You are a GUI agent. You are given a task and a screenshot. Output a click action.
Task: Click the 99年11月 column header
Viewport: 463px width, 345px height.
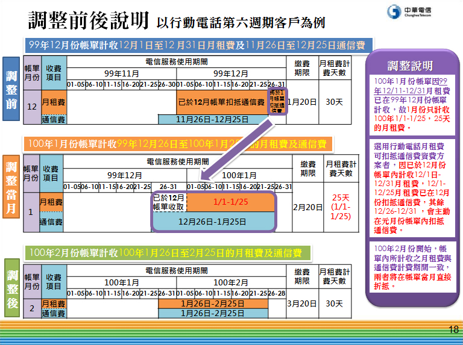(x=121, y=73)
